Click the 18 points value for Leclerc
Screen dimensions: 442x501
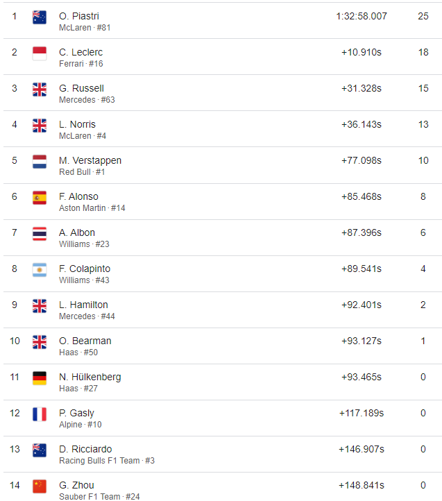click(423, 52)
